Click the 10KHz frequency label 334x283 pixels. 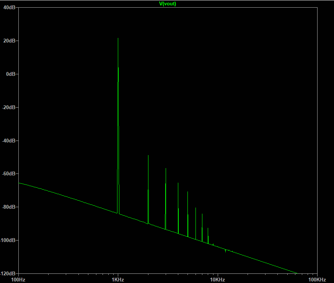point(218,280)
